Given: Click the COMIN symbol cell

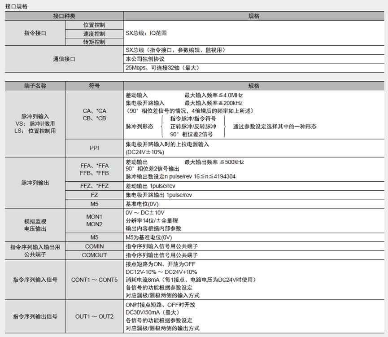Looking at the screenshot, I should 94,246.
